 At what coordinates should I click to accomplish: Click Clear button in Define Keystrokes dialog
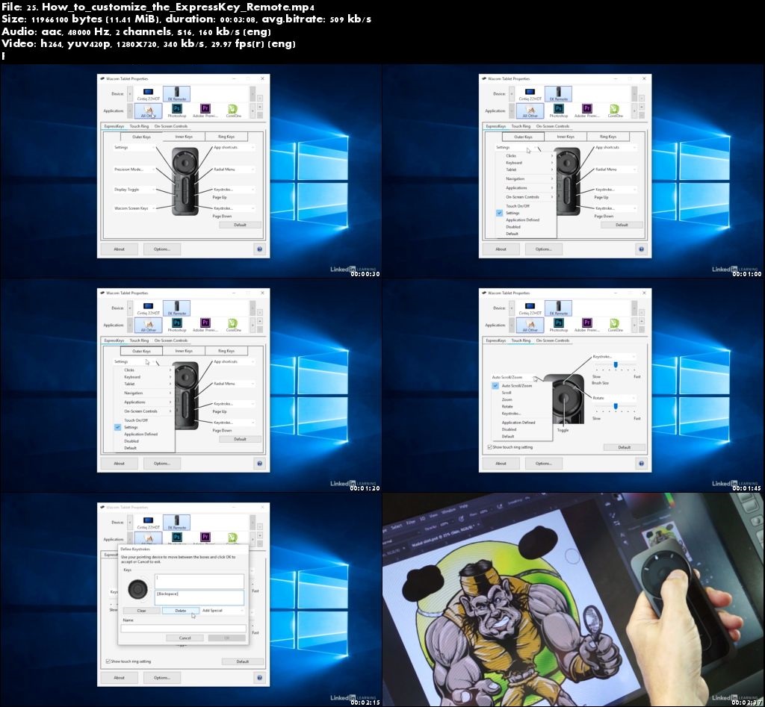(x=141, y=611)
